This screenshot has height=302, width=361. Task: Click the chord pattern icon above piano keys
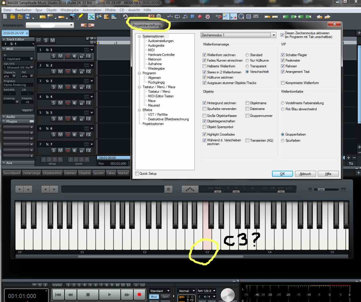[x=190, y=189]
